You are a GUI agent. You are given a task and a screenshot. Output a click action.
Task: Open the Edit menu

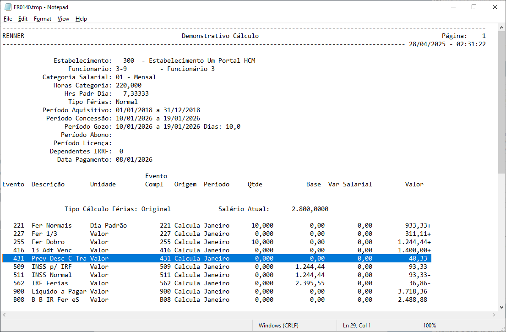pyautogui.click(x=23, y=19)
